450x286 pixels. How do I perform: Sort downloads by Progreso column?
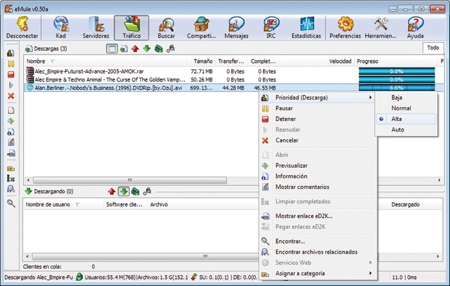(x=395, y=62)
